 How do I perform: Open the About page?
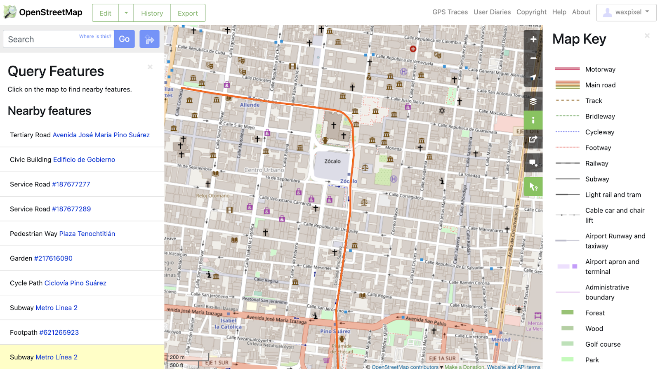click(x=581, y=12)
